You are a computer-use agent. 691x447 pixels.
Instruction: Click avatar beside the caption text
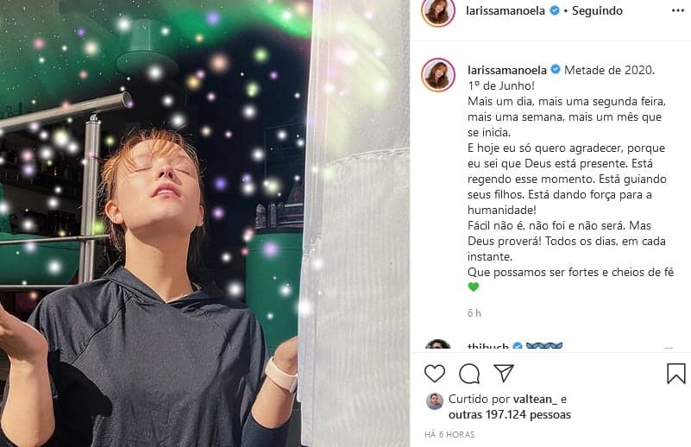tap(438, 75)
